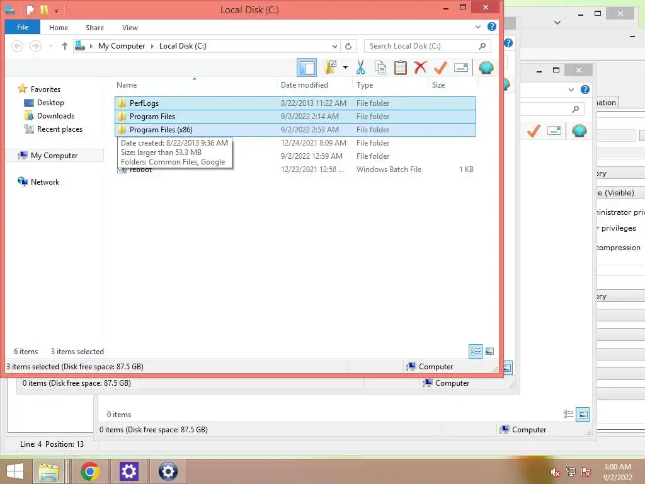Image resolution: width=645 pixels, height=484 pixels.
Task: Open Classic Shell settings shell icon in Local Disk toolbar
Action: tap(486, 67)
